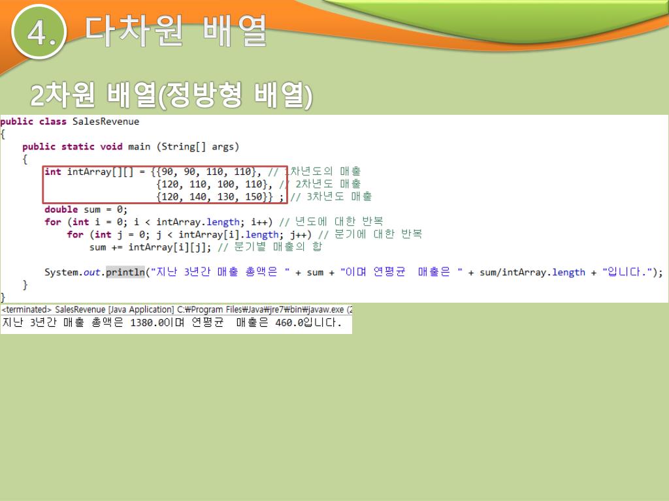
Task: Click the green "4." chapter number badge
Action: coord(39,32)
